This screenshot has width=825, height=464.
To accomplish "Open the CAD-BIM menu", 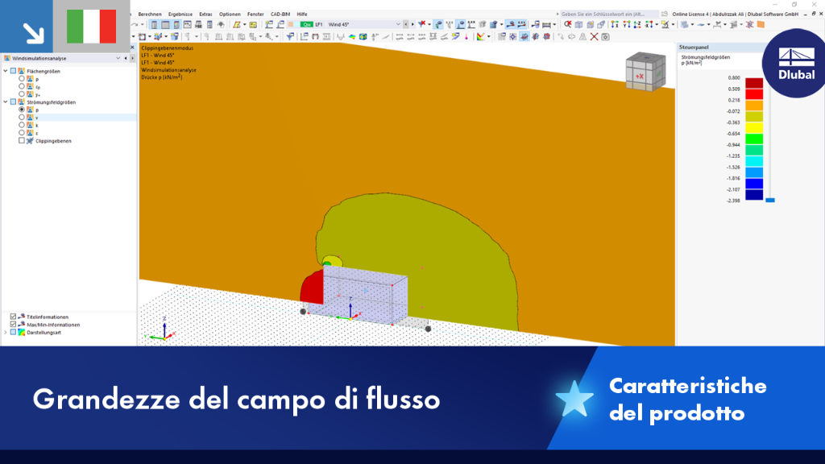I will [280, 14].
